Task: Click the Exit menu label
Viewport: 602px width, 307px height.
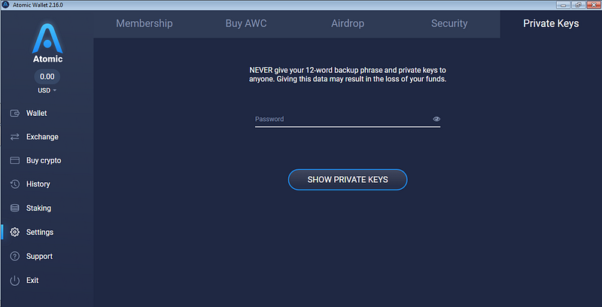Action: click(x=32, y=280)
